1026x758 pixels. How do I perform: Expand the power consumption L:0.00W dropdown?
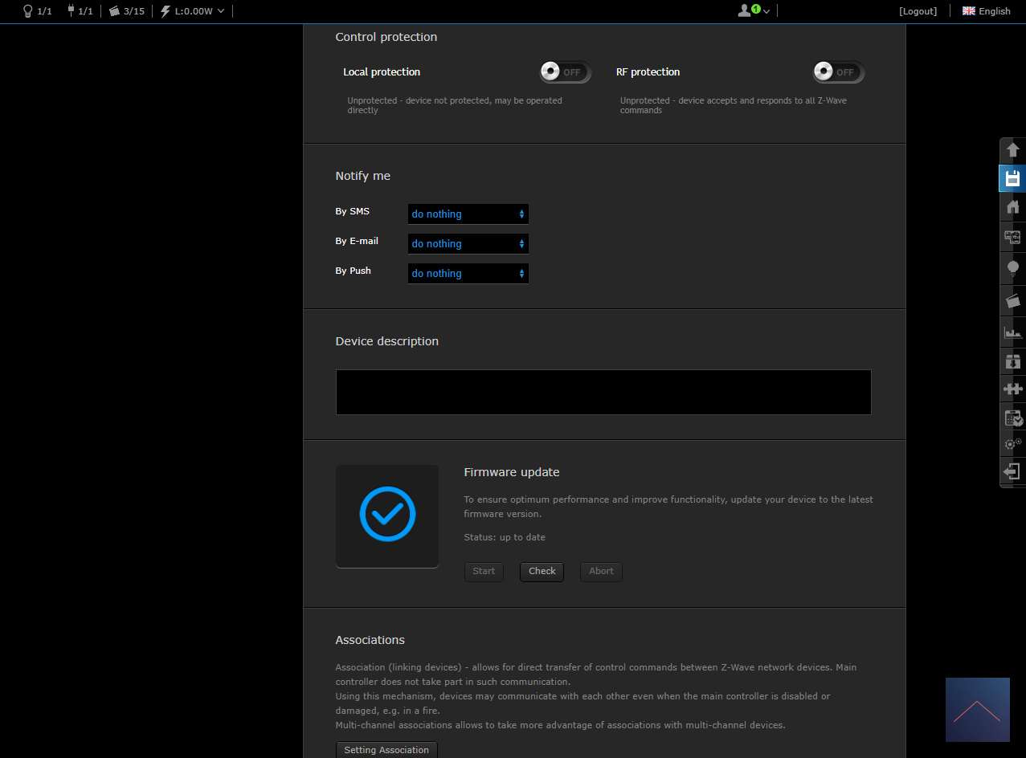pos(194,11)
